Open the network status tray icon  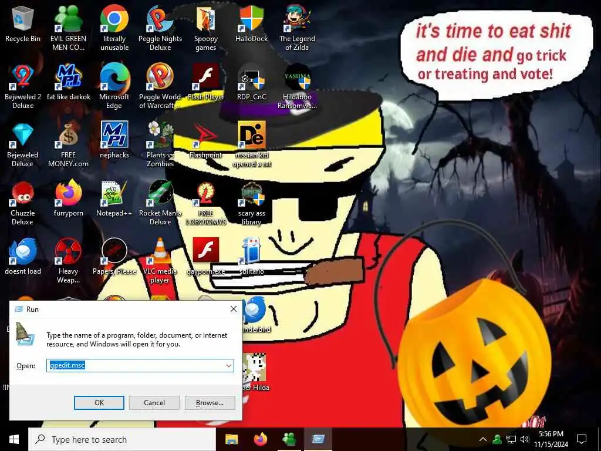pyautogui.click(x=511, y=439)
